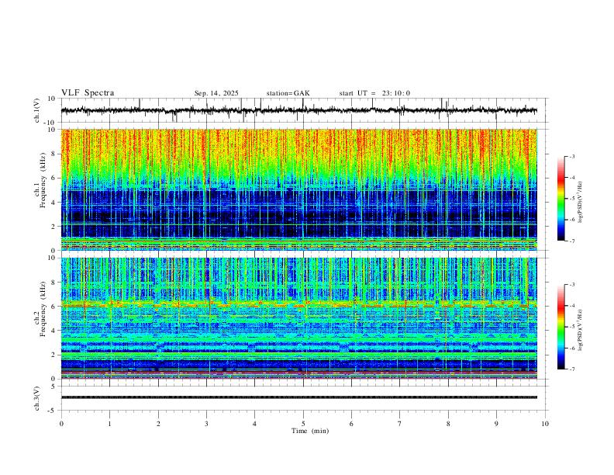The width and height of the screenshot is (614, 475).
Task: Click the 'start UT = 23:10:0' text
Action: [x=374, y=93]
